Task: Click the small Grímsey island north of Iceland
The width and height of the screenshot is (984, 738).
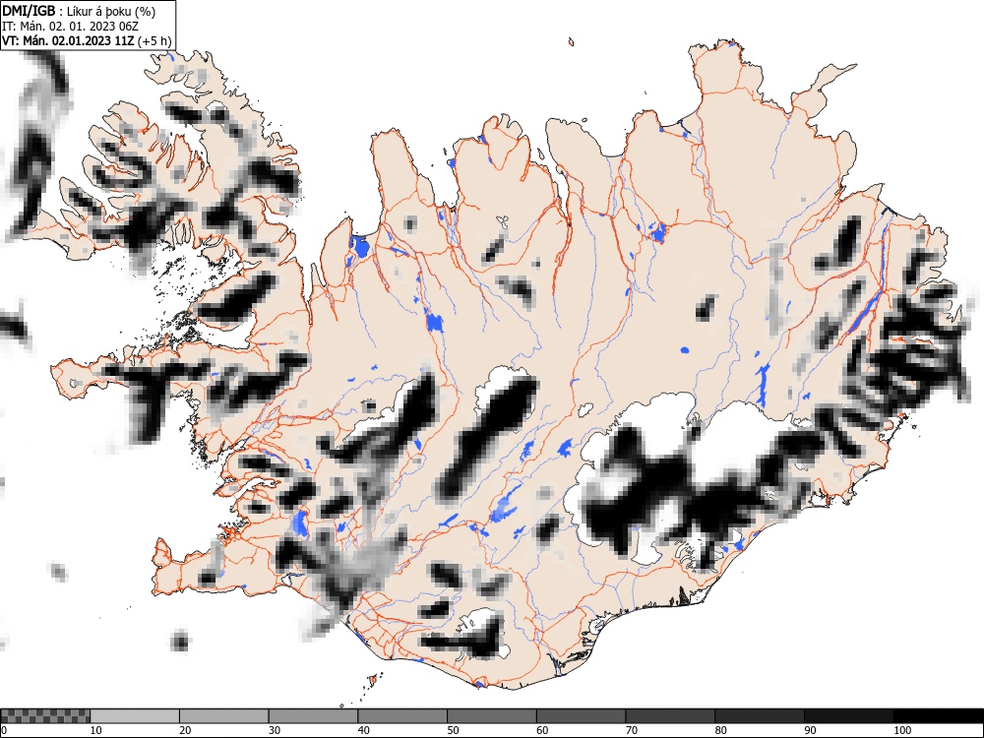Action: (x=571, y=42)
